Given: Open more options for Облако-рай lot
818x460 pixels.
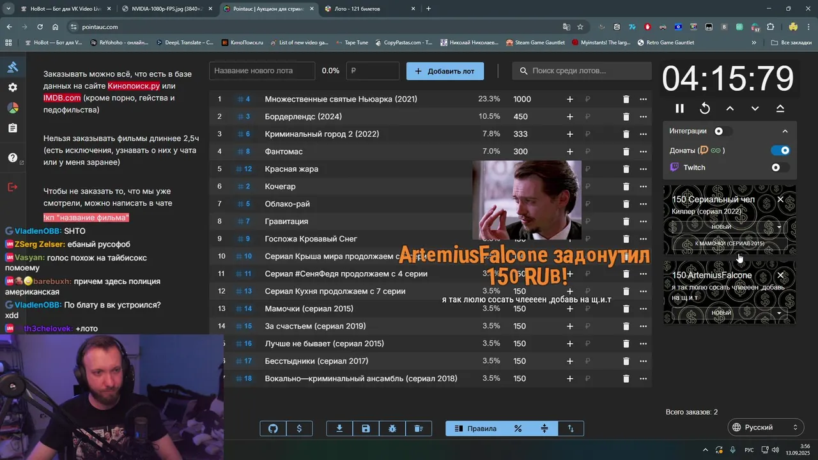Looking at the screenshot, I should point(643,204).
